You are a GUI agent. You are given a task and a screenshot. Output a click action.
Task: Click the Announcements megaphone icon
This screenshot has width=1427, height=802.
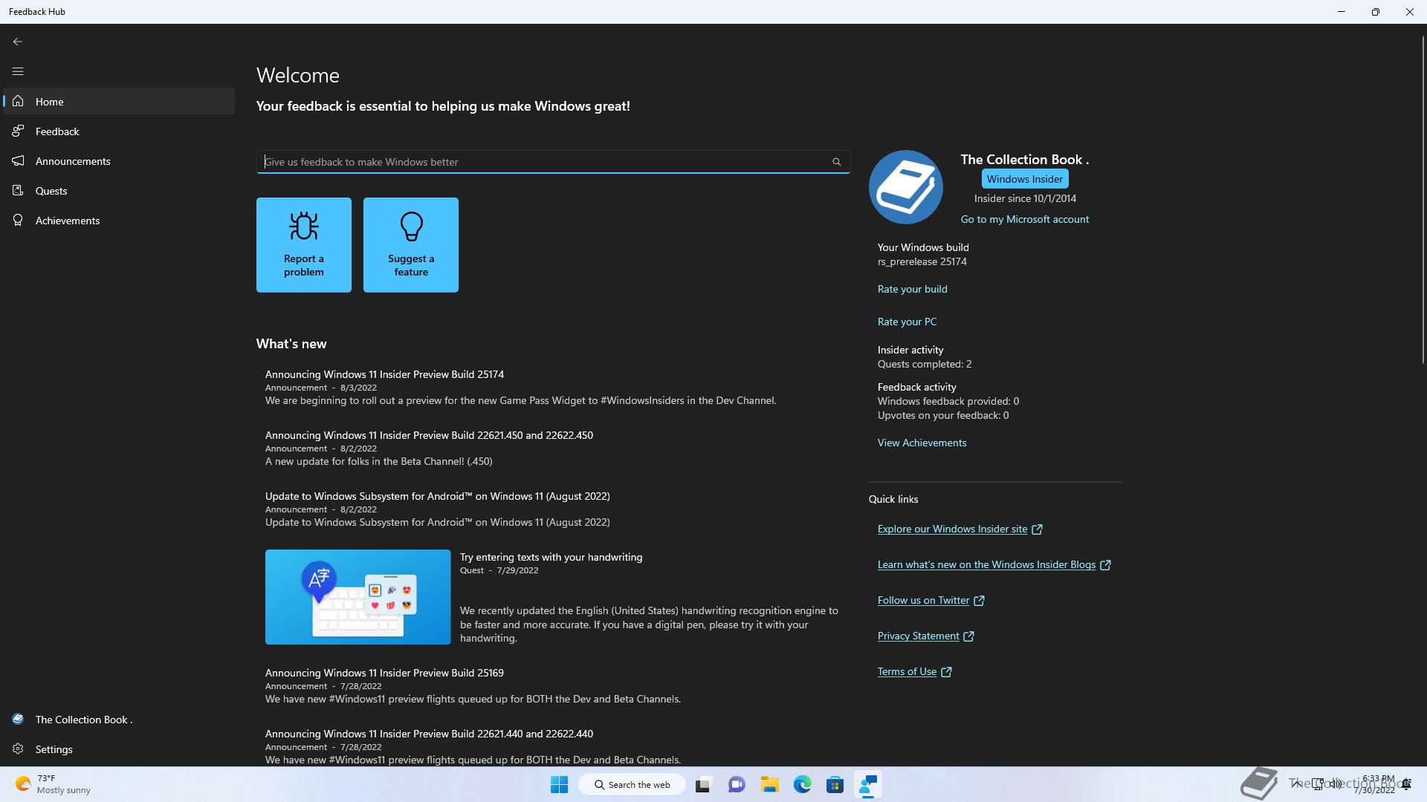click(x=18, y=160)
